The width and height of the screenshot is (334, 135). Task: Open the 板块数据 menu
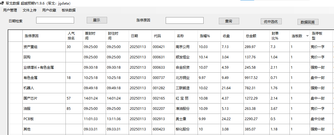(69, 10)
